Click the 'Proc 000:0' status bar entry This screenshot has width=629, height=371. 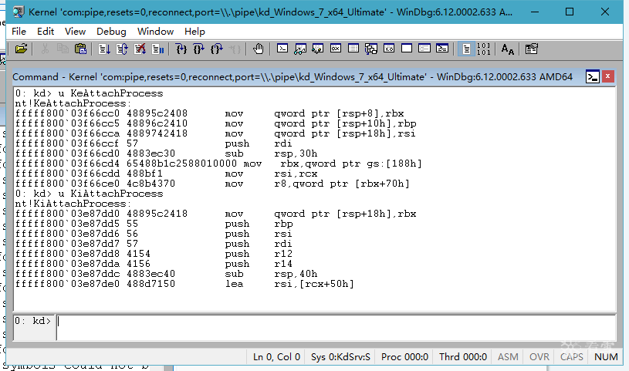(404, 356)
